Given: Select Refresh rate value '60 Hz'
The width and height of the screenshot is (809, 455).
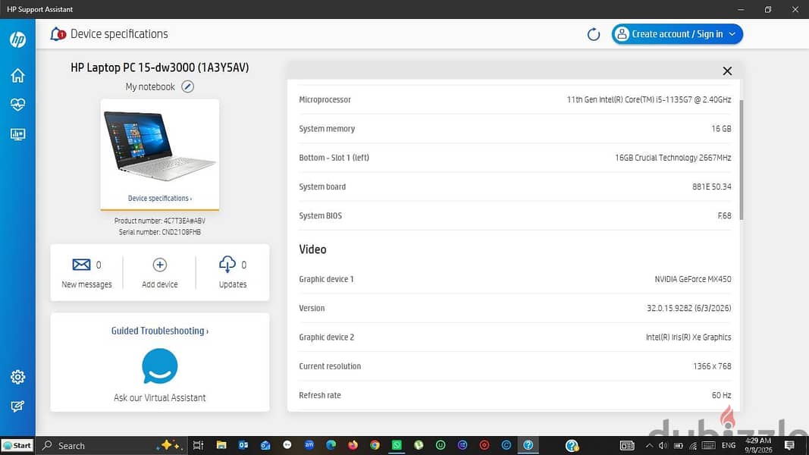Looking at the screenshot, I should (x=721, y=395).
